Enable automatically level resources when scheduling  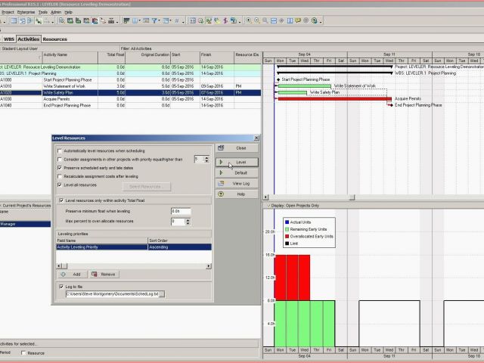(60, 150)
